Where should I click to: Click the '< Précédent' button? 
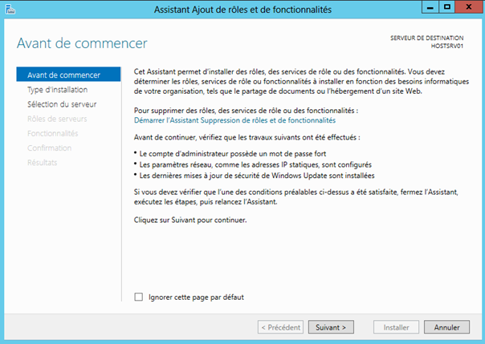coord(280,327)
